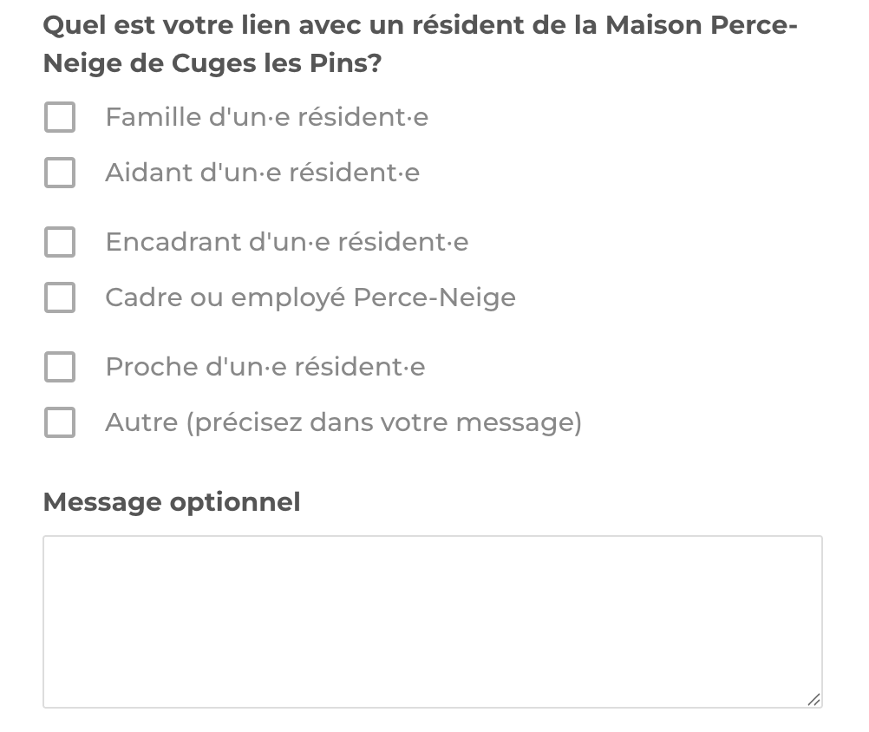Toggle the Proche d'un·e résident·e checkbox
The width and height of the screenshot is (869, 732).
pyautogui.click(x=60, y=367)
